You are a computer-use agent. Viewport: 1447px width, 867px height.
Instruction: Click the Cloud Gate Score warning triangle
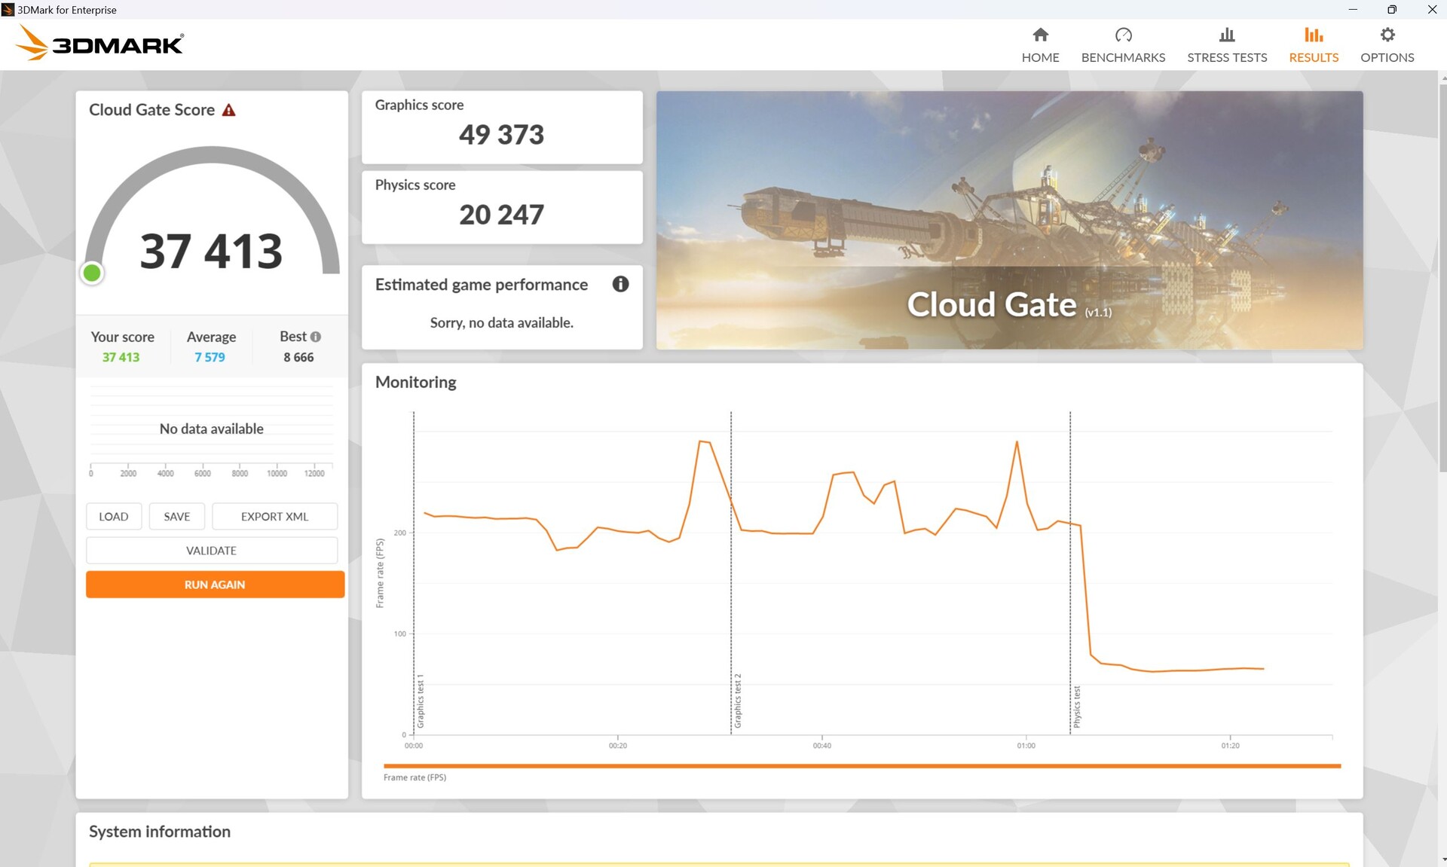click(x=229, y=110)
